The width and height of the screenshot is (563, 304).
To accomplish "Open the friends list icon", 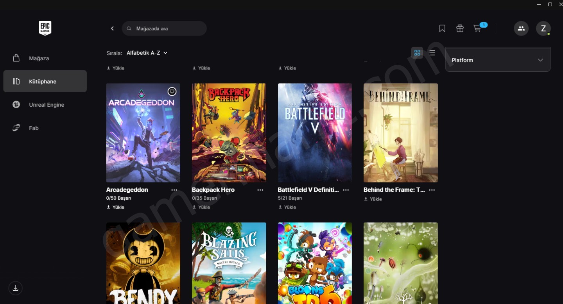I will [x=521, y=29].
